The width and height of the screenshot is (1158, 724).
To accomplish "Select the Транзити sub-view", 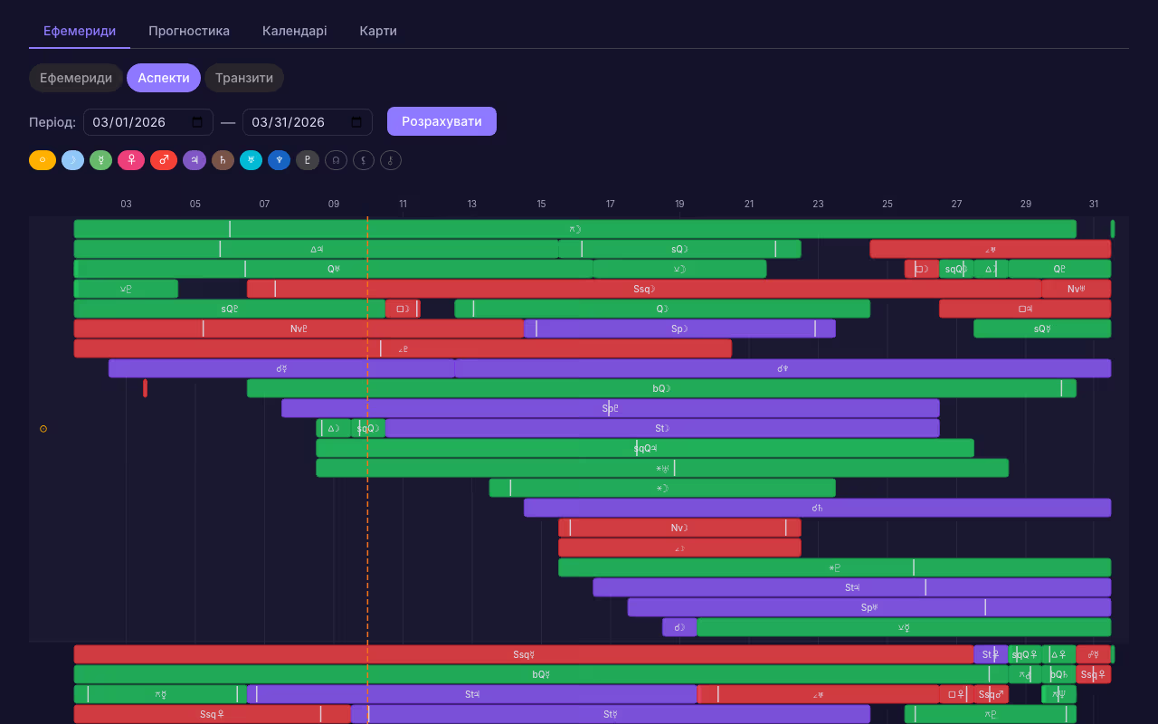I will coord(244,78).
